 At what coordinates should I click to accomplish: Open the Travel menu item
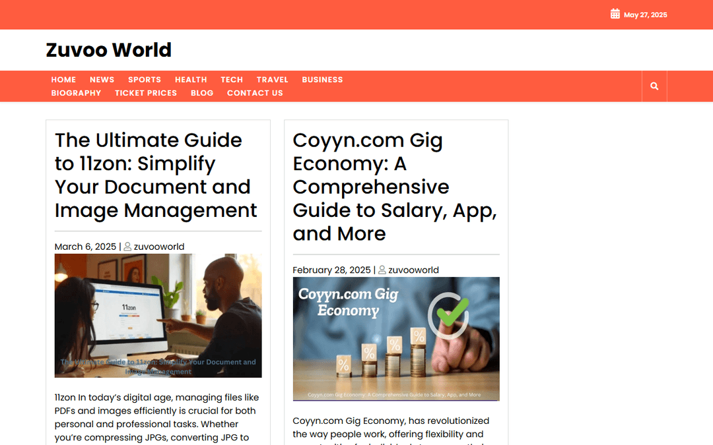pyautogui.click(x=273, y=80)
